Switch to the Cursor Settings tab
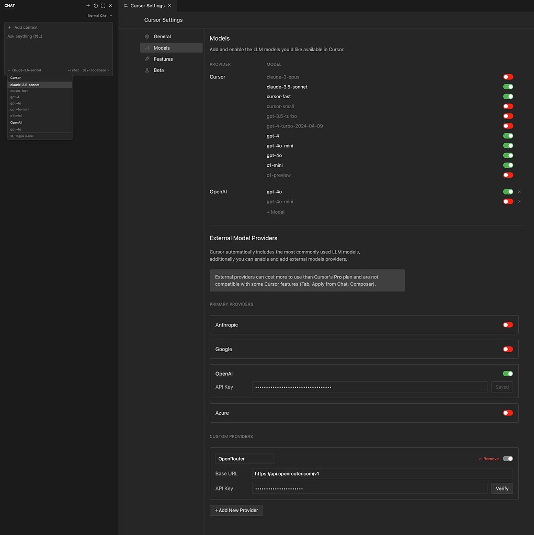 coord(147,5)
